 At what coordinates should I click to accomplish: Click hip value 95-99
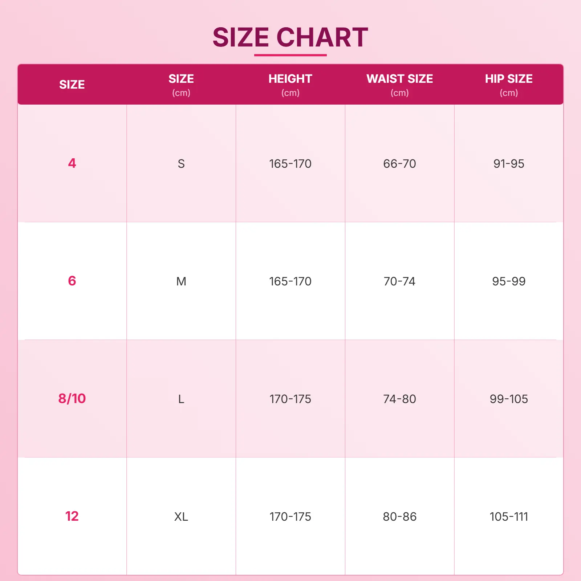(x=509, y=281)
